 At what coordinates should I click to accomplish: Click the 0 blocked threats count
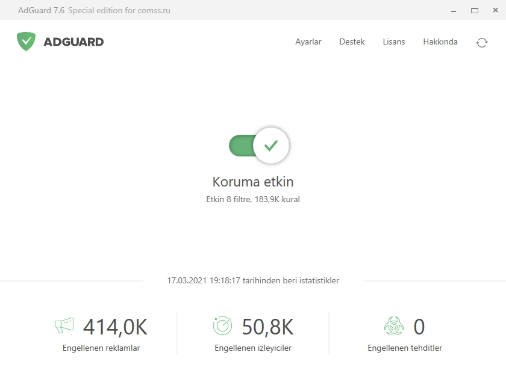click(x=419, y=327)
